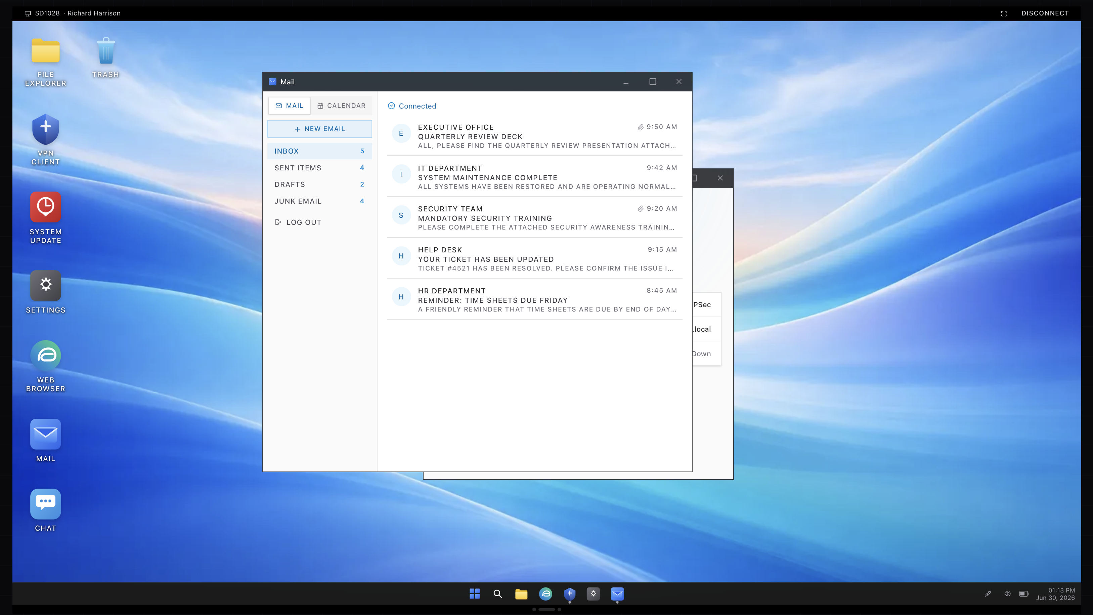Minimize the Mail window
1093x615 pixels.
(x=626, y=81)
